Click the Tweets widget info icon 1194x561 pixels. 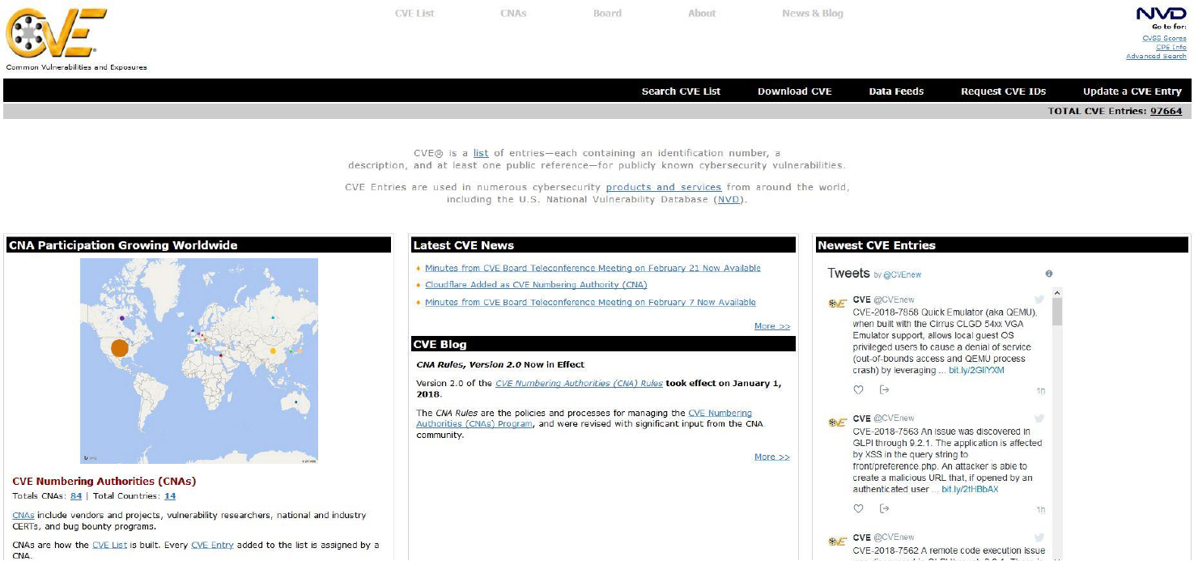coord(1049,274)
